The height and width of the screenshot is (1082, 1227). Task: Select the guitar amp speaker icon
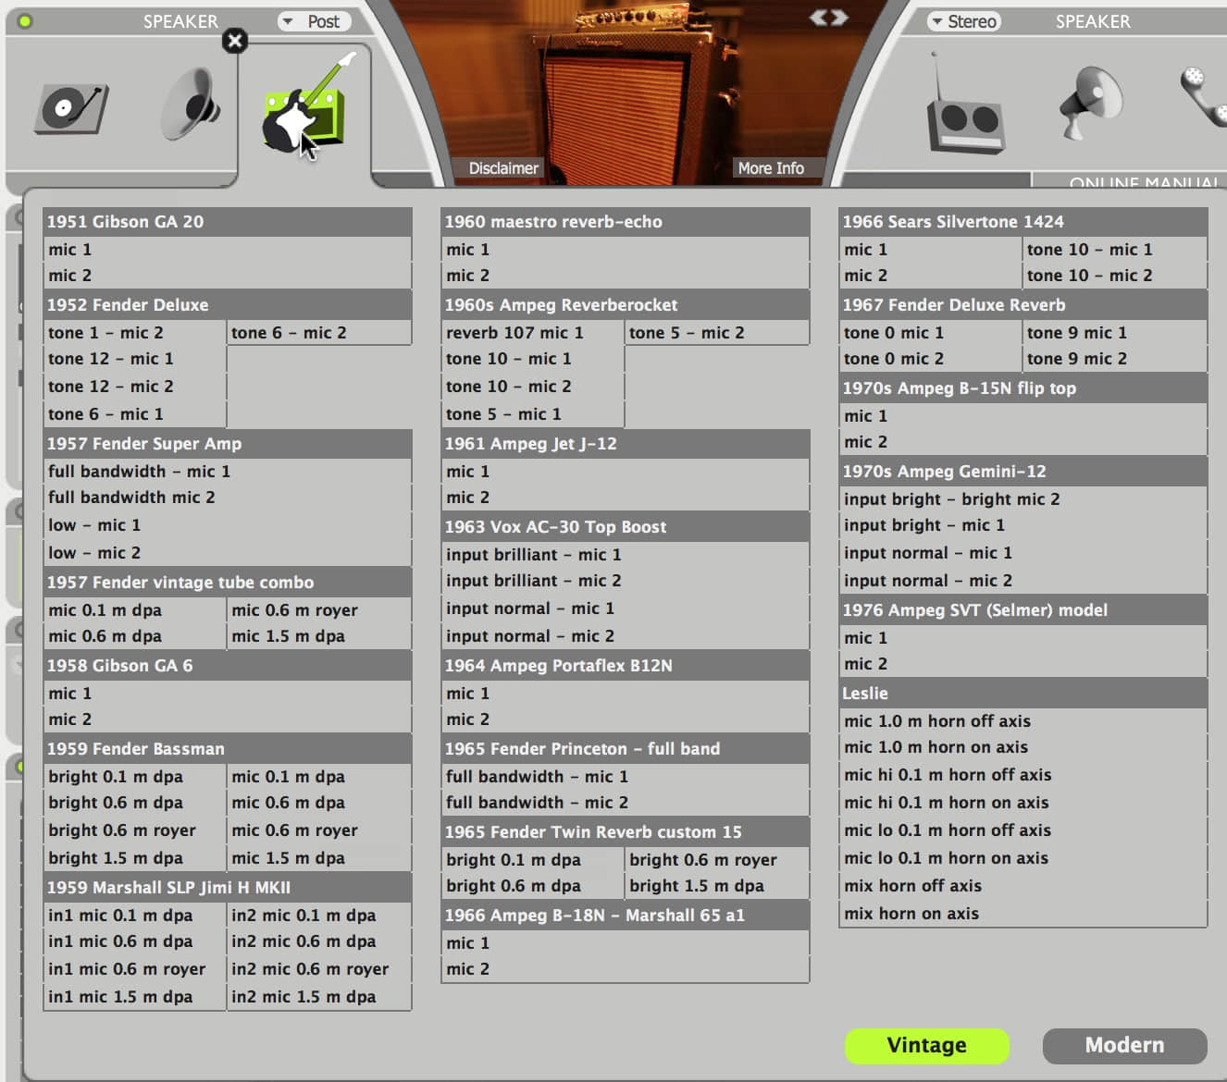click(x=305, y=104)
